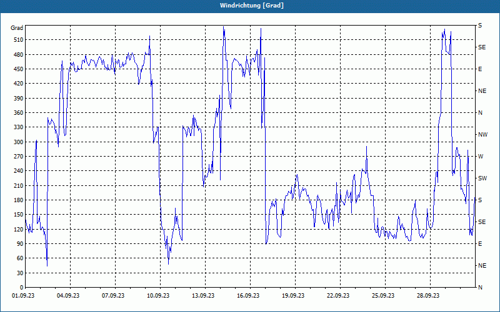Click the chart title 'Windrichtung [Grad]'
Image resolution: width=500 pixels, height=312 pixels.
coord(252,6)
